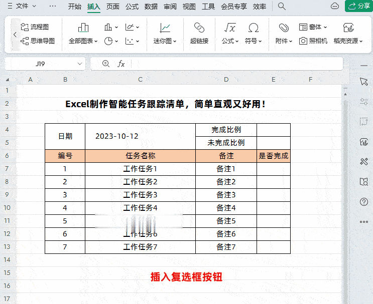Image resolution: width=373 pixels, height=304 pixels.
Task: Click the sidebar rotate-crop icon
Action: pyautogui.click(x=364, y=122)
